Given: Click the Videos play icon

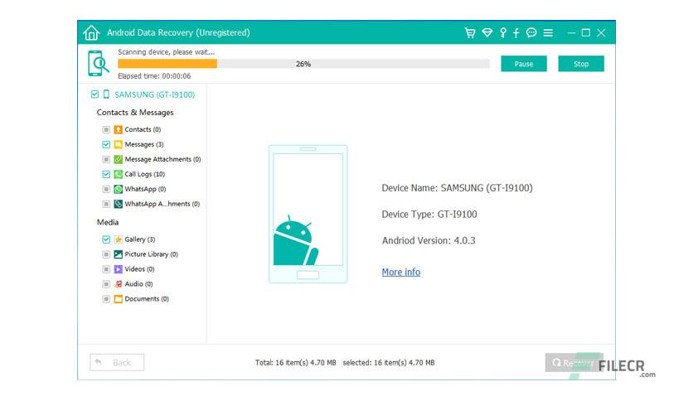Looking at the screenshot, I should click(118, 269).
